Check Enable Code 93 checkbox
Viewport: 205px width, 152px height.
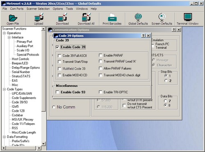[x=57, y=92]
